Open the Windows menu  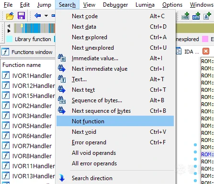(x=202, y=5)
